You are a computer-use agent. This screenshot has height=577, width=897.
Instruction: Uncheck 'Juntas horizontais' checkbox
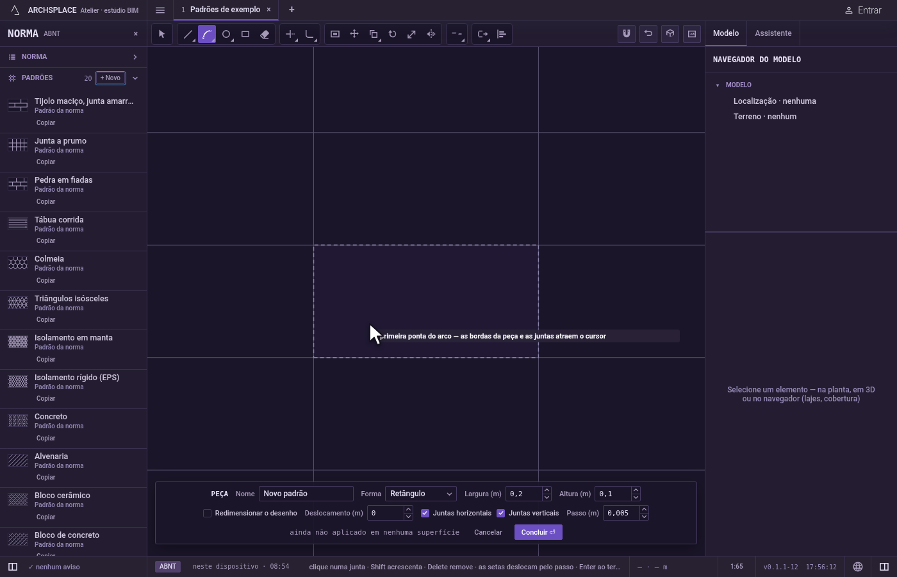pos(425,513)
